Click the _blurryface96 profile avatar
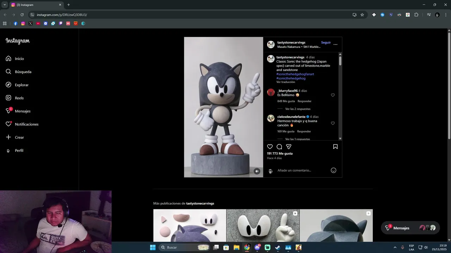This screenshot has width=451, height=253. pos(271,92)
